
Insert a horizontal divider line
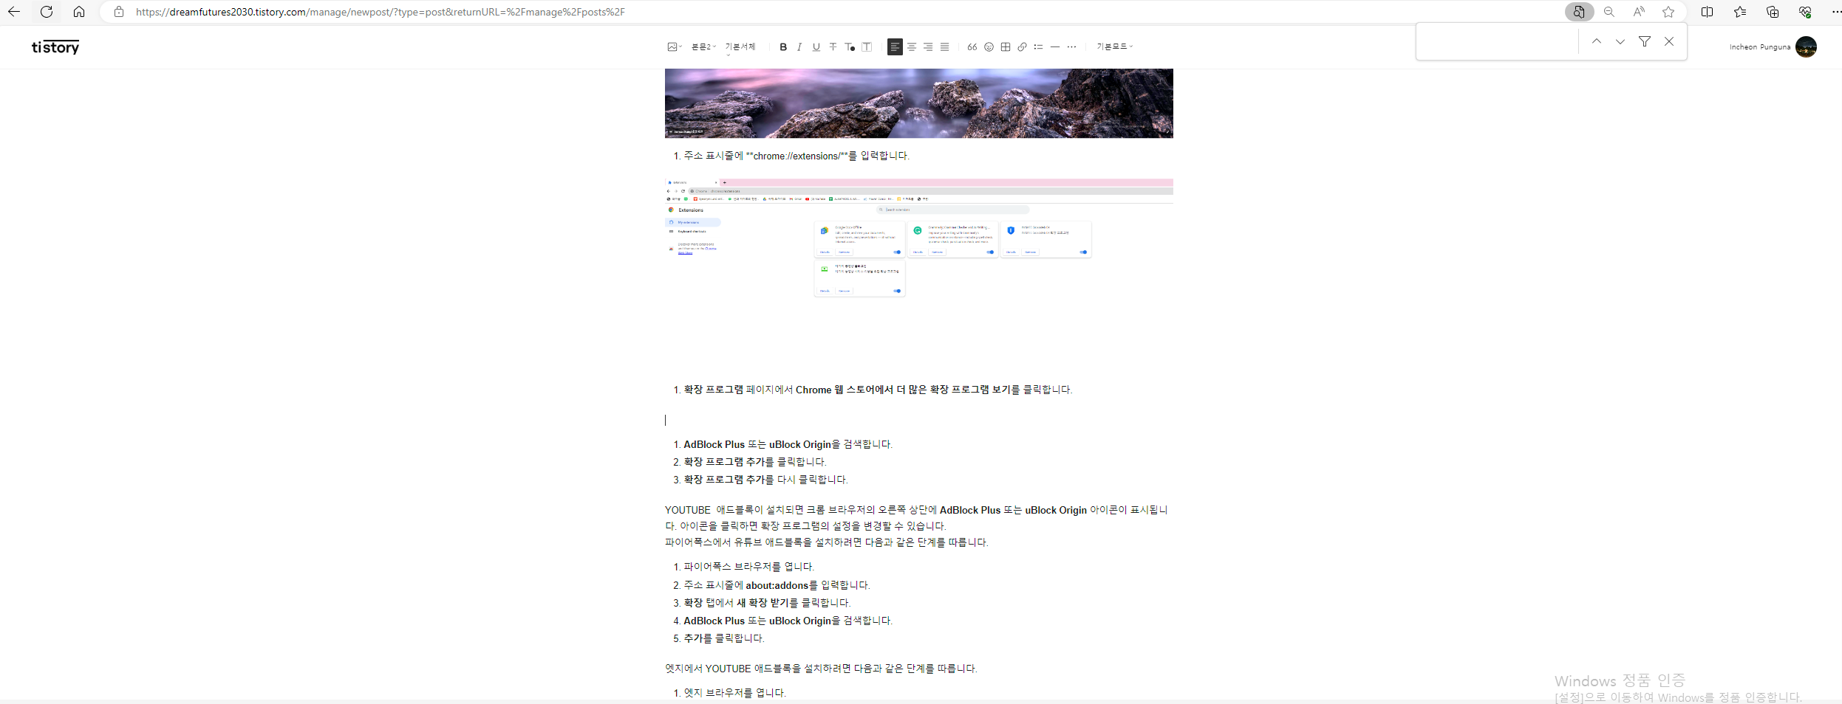click(x=1055, y=46)
